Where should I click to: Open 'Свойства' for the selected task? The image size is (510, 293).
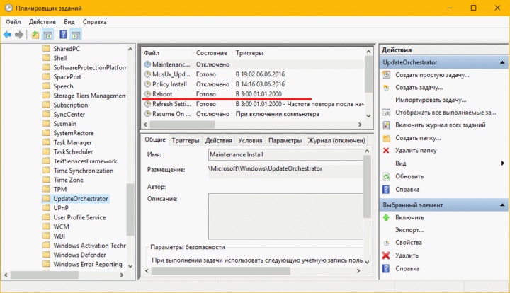(410, 243)
